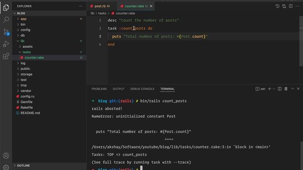Screen dimensions: 303x170
Task: Click counter.rake in the breadcrumb
Action: [x=125, y=13]
